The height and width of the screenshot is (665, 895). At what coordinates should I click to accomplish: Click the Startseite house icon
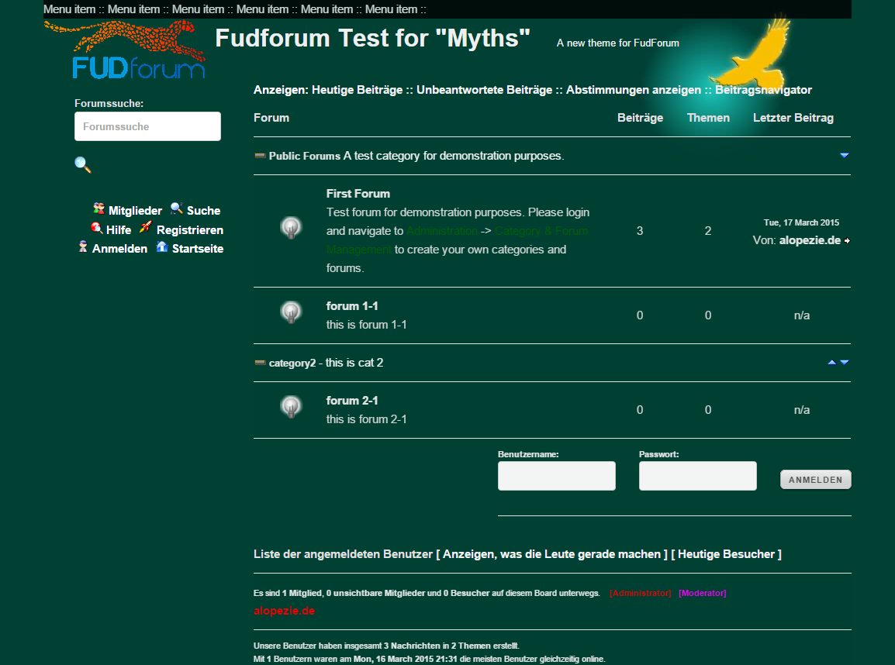click(162, 246)
